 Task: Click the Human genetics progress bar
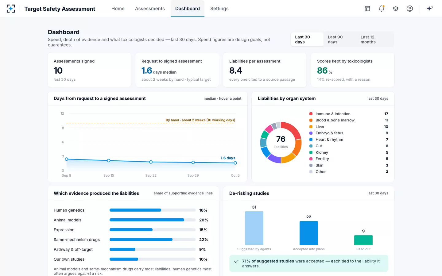point(153,210)
